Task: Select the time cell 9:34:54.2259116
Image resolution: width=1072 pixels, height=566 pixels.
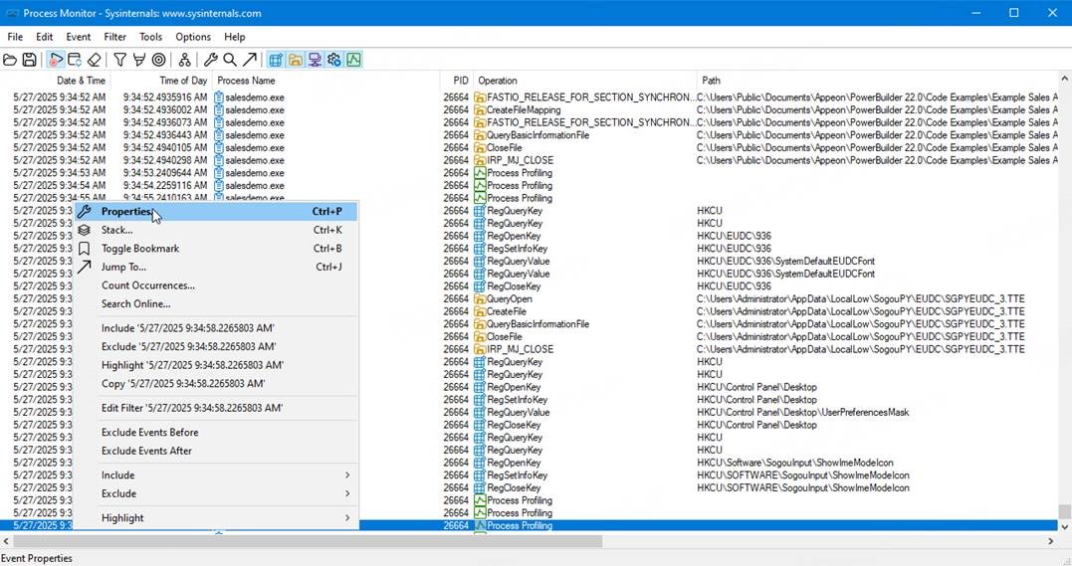Action: pyautogui.click(x=165, y=186)
